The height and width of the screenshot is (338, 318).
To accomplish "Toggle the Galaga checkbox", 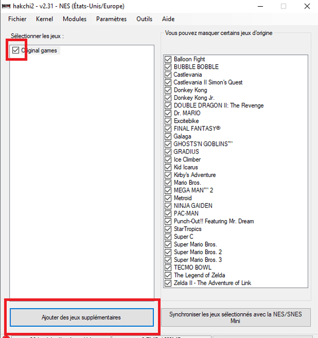I will [168, 136].
